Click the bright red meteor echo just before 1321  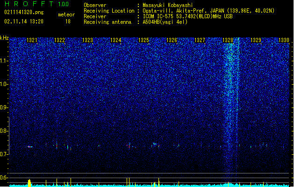click(29, 147)
